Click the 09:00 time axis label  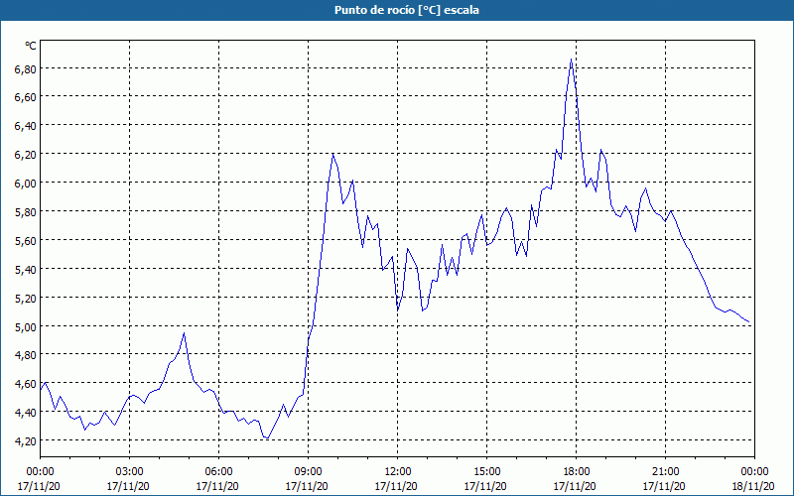309,472
